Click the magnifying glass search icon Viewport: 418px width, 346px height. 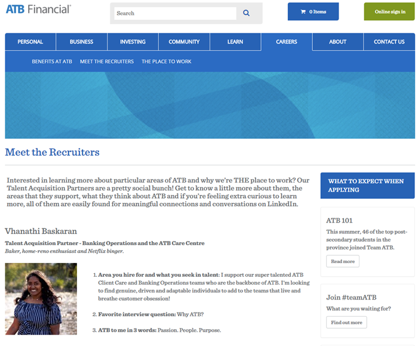246,13
